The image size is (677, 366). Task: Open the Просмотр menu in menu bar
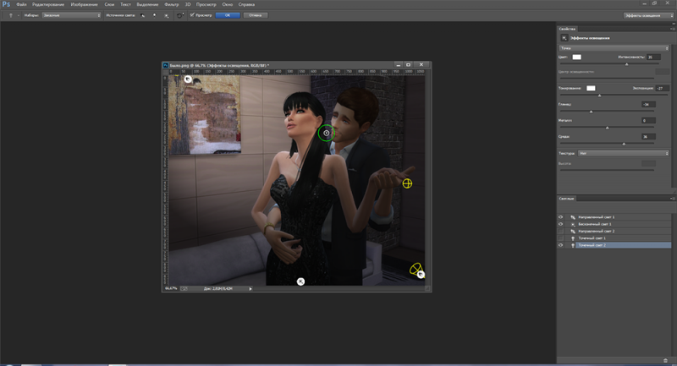pos(206,4)
